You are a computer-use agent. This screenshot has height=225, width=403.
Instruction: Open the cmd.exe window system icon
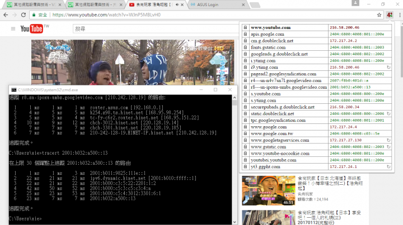(x=14, y=90)
